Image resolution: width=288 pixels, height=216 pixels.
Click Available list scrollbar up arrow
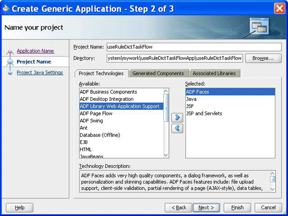pyautogui.click(x=166, y=91)
